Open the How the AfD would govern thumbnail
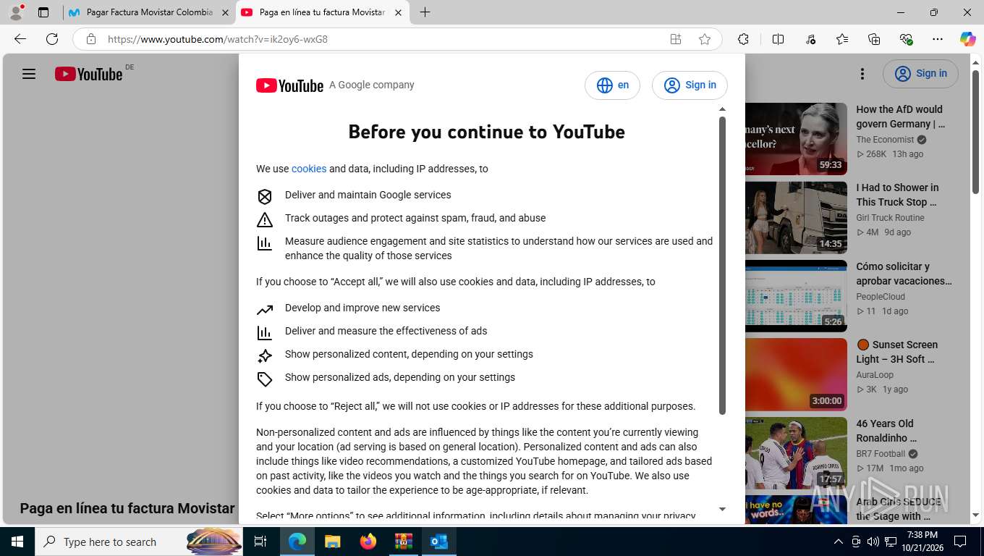Screen dimensions: 984x556 (796, 138)
